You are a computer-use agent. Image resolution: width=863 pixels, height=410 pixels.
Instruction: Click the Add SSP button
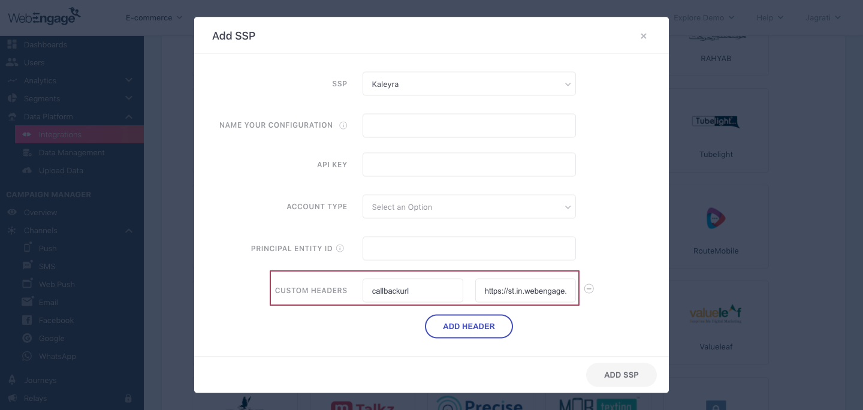621,375
